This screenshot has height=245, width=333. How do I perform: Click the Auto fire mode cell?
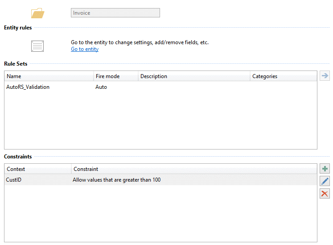point(101,87)
